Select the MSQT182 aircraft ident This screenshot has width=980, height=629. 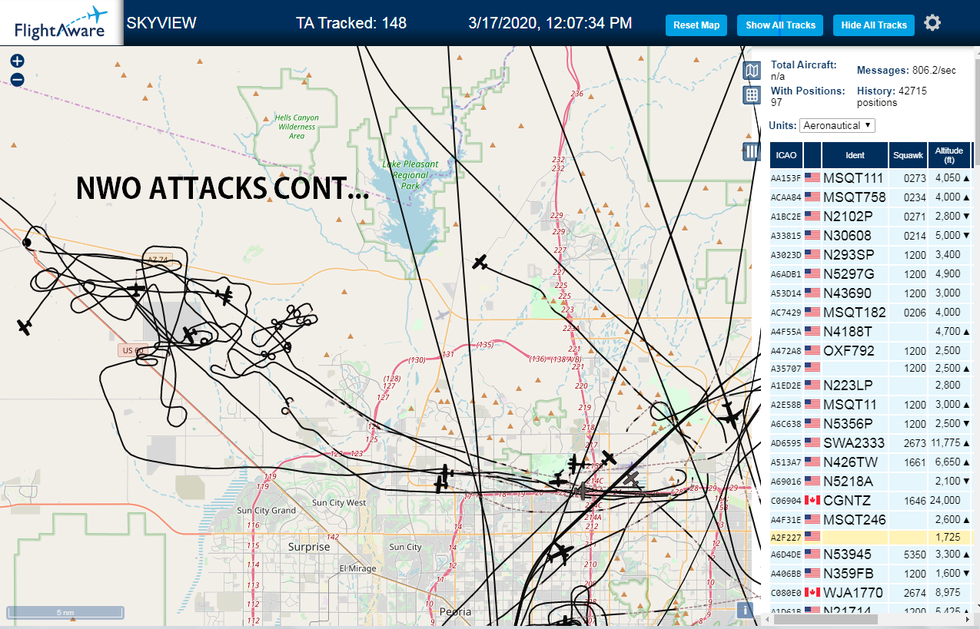(854, 313)
